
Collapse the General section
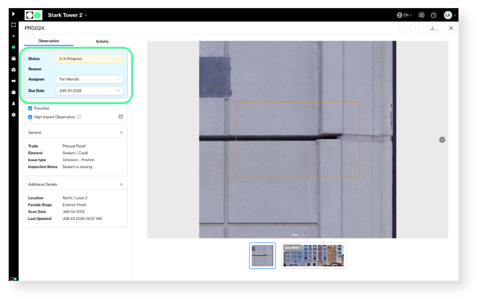click(x=121, y=133)
